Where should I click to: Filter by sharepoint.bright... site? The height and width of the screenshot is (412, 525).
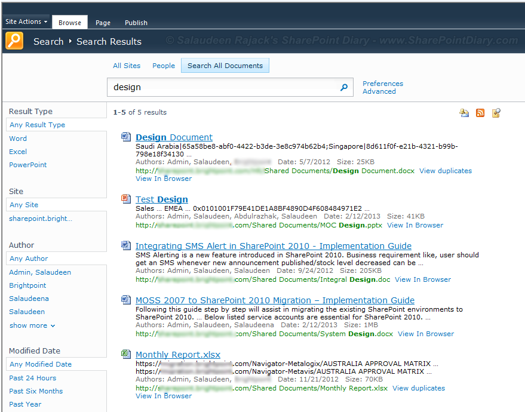41,219
